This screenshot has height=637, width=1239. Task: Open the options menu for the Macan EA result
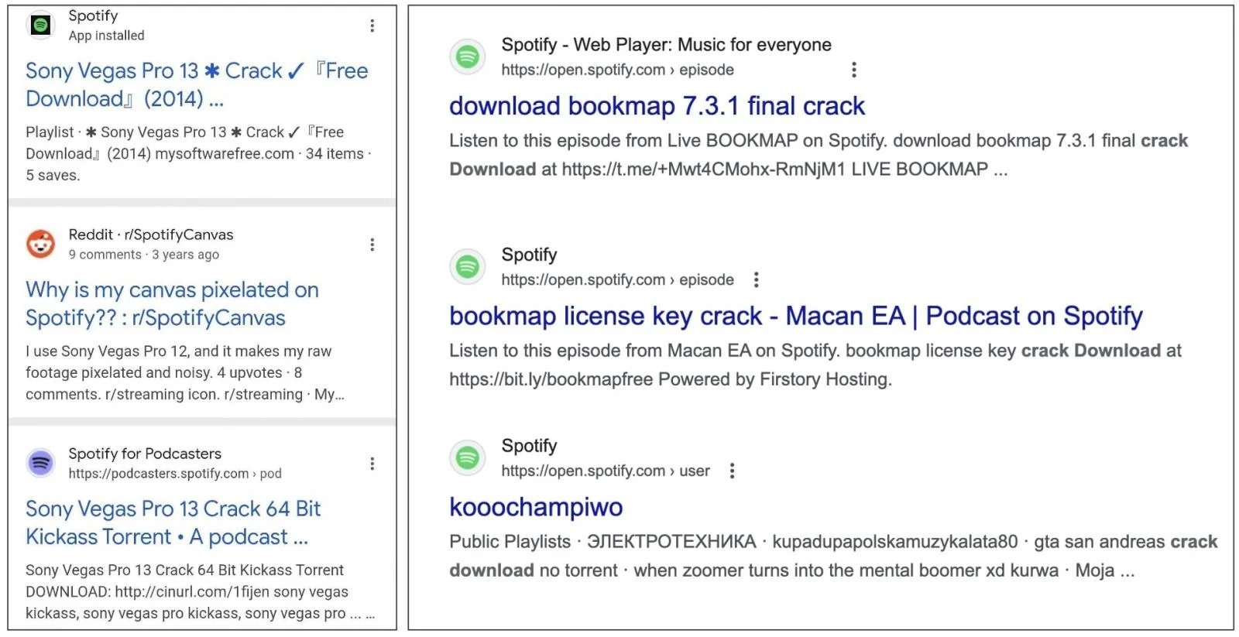[x=756, y=279]
